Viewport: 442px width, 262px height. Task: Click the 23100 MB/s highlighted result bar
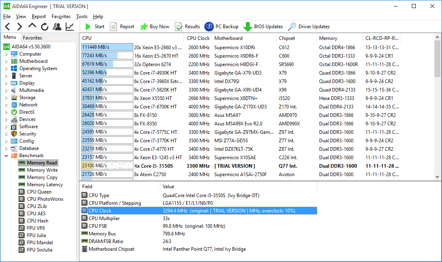[107, 166]
